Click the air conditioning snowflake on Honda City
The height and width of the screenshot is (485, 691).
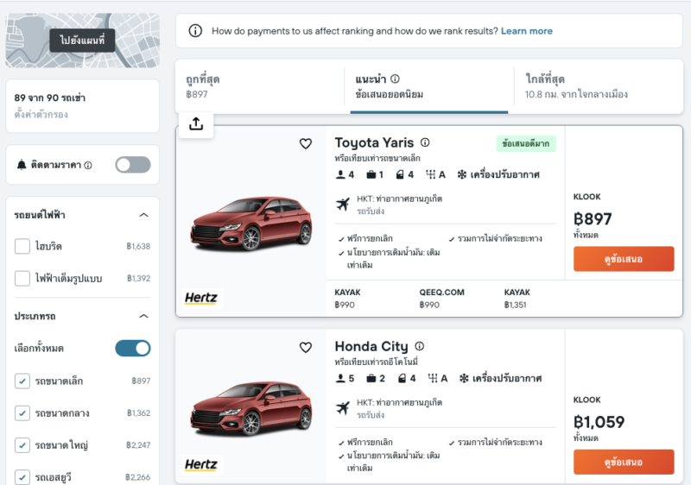464,379
